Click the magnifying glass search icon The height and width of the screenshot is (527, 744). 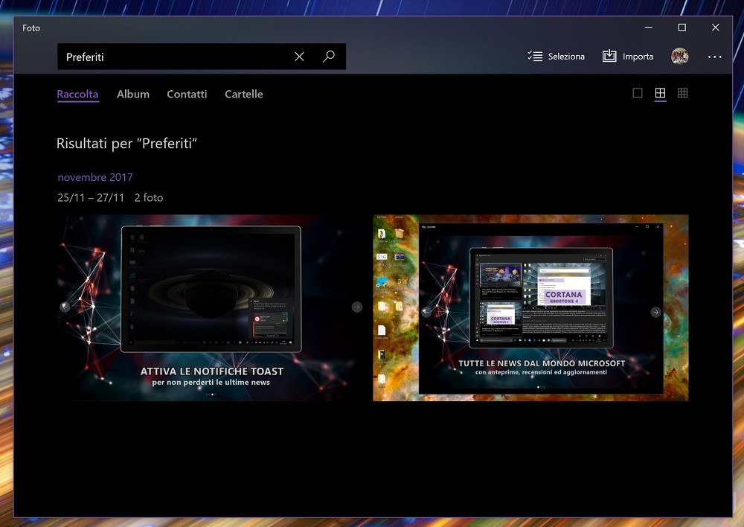pos(329,57)
